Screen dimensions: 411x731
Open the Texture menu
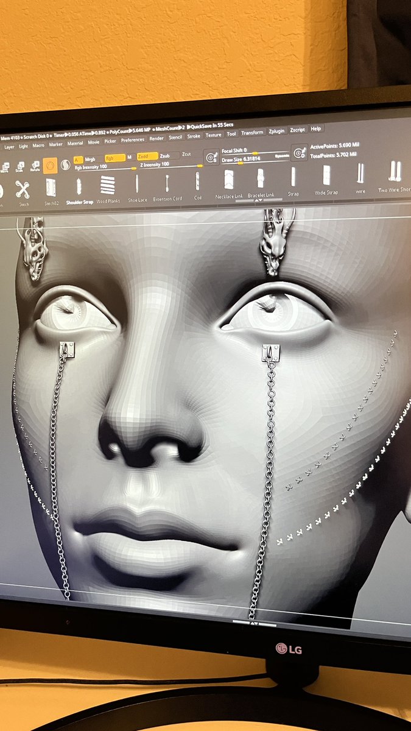(213, 135)
